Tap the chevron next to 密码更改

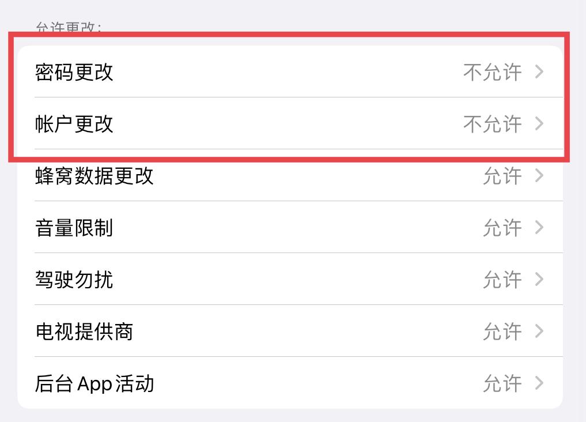click(539, 72)
